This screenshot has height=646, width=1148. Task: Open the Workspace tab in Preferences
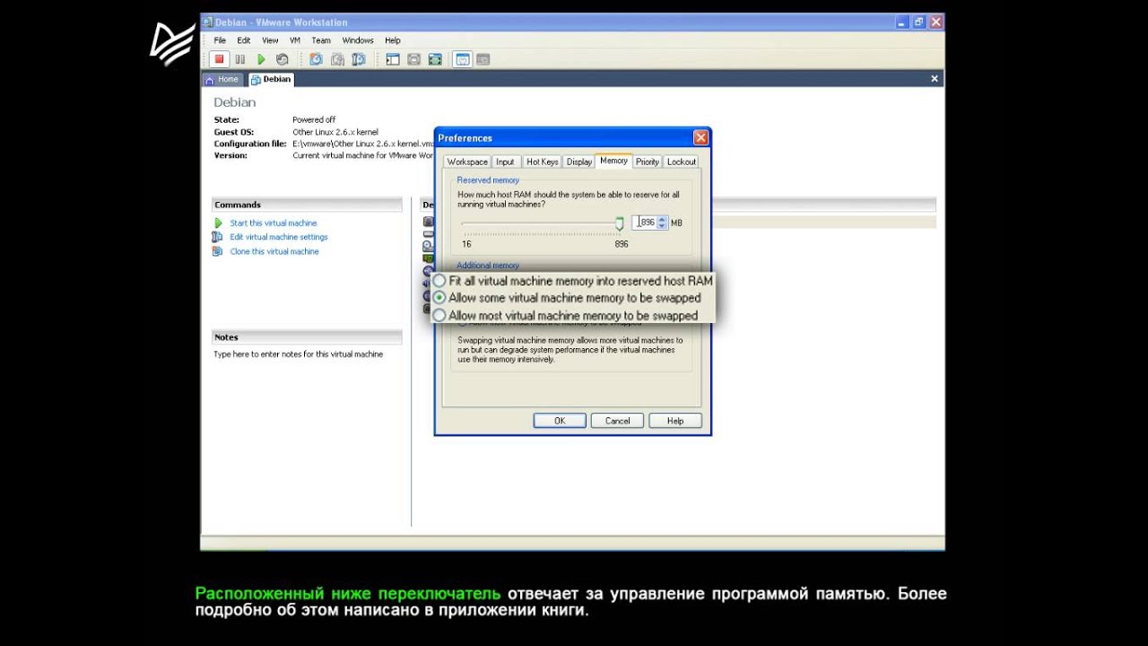pos(466,161)
